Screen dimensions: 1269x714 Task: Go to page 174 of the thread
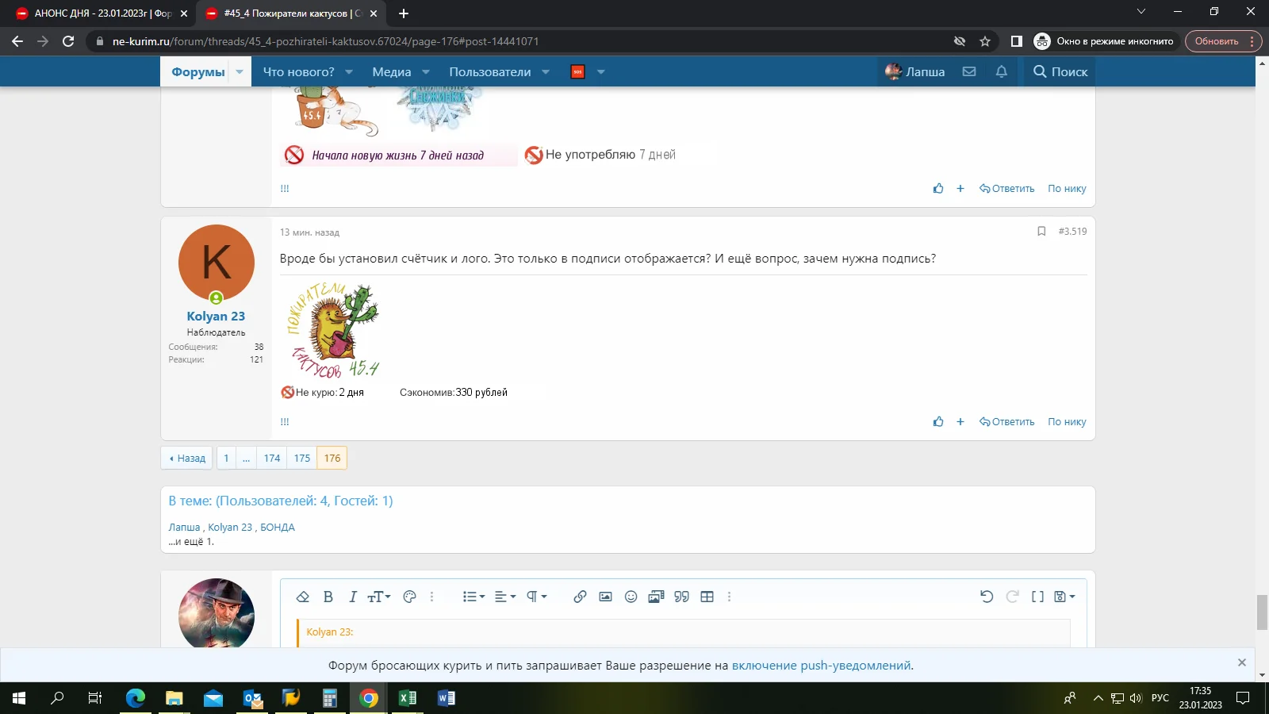[x=272, y=458]
